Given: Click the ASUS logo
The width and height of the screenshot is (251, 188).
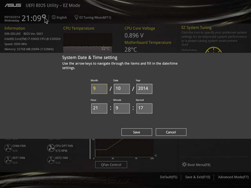Looking at the screenshot, I should click(x=13, y=5).
